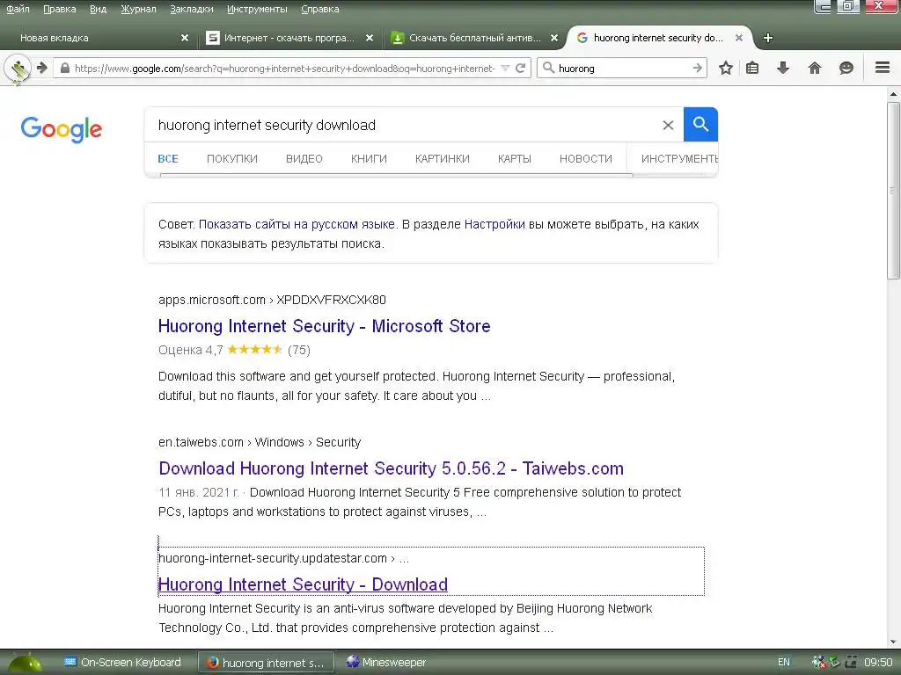The height and width of the screenshot is (675, 901).
Task: Switch to Minesweeper taskbar item
Action: [387, 663]
